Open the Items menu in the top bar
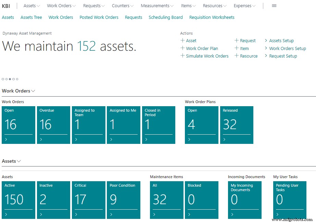The width and height of the screenshot is (316, 223). (188, 5)
